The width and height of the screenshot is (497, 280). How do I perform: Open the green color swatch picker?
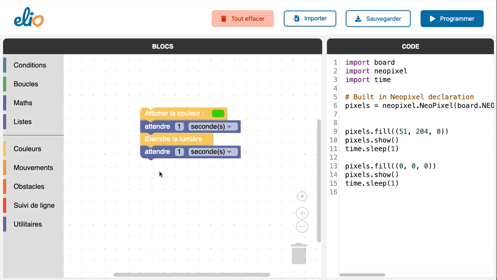pyautogui.click(x=218, y=113)
